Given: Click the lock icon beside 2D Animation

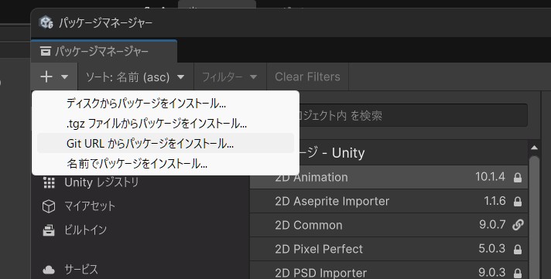Looking at the screenshot, I should pos(518,178).
